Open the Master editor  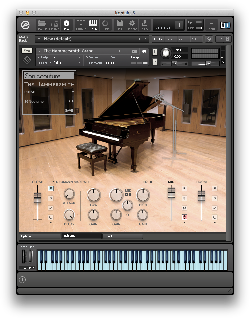(54, 25)
